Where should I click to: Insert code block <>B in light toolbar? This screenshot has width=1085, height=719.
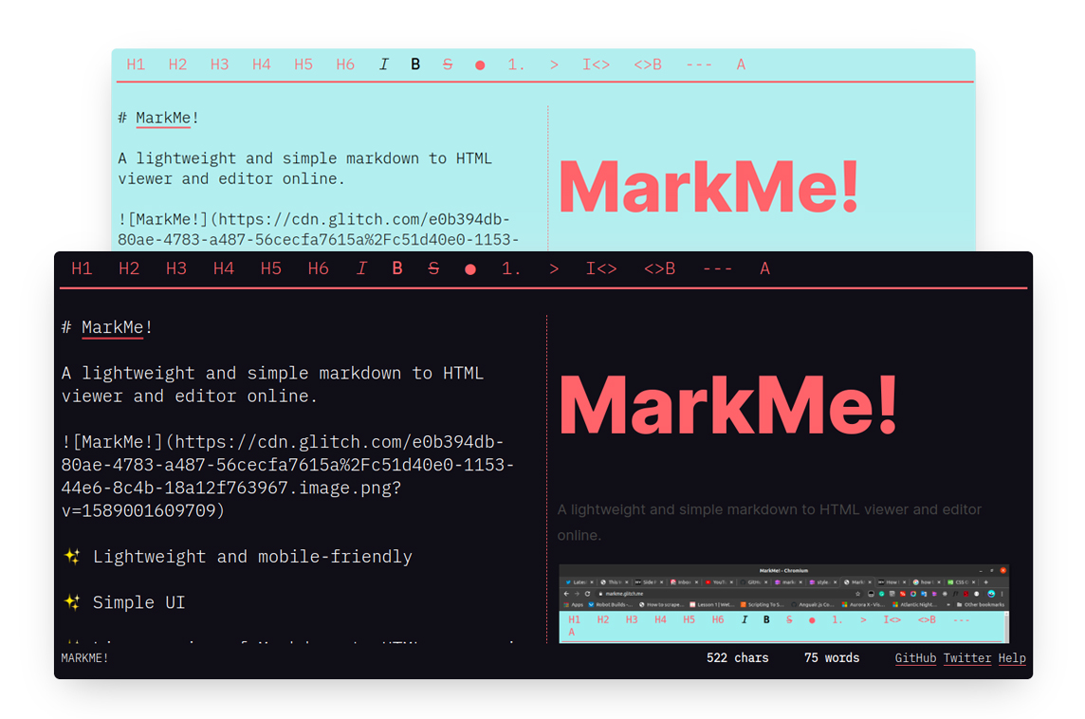pos(648,65)
